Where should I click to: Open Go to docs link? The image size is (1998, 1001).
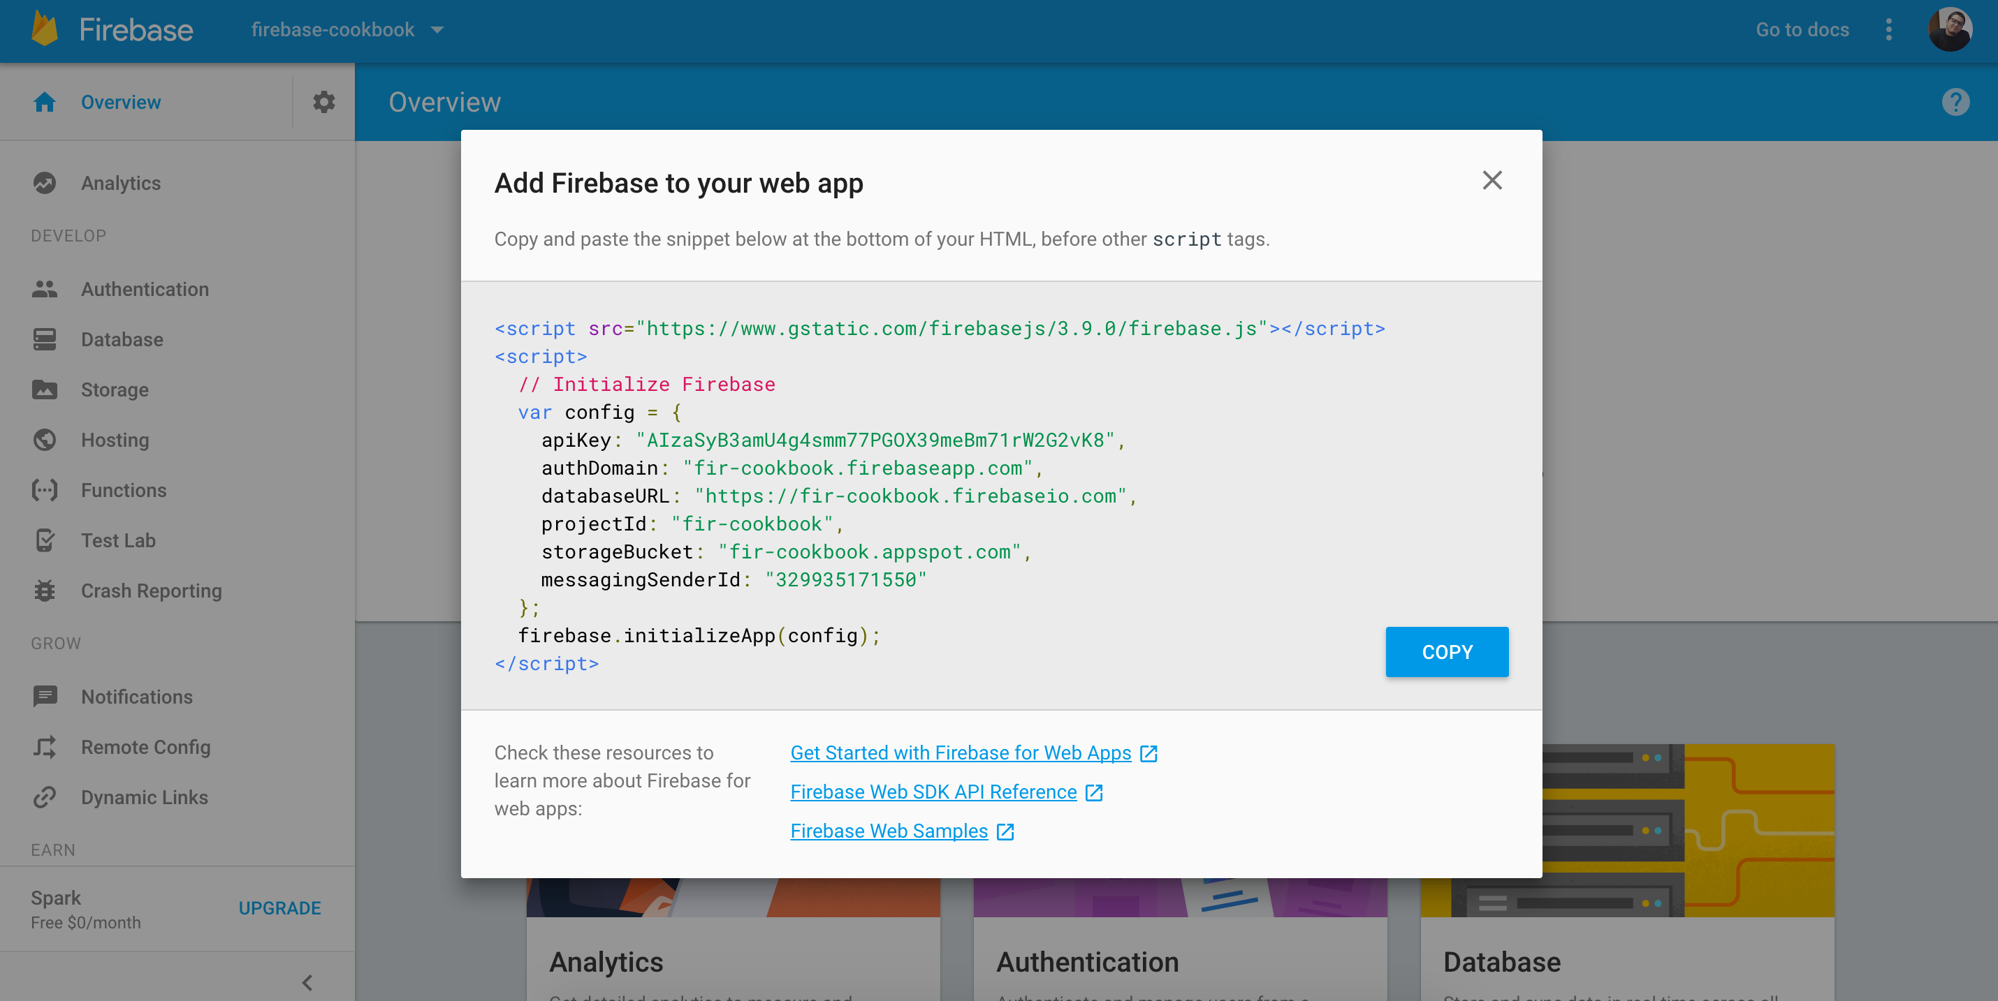pyautogui.click(x=1802, y=29)
